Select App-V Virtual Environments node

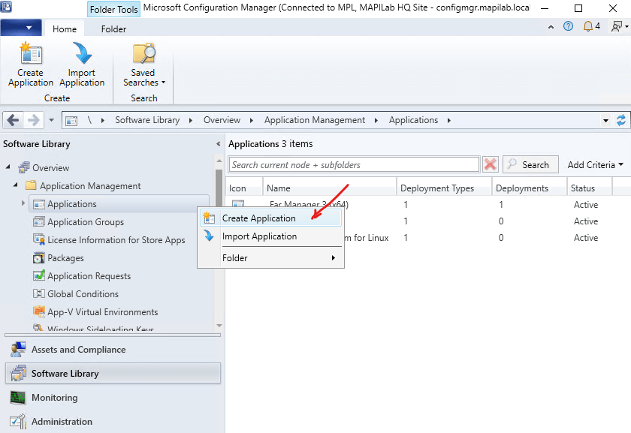pos(103,312)
